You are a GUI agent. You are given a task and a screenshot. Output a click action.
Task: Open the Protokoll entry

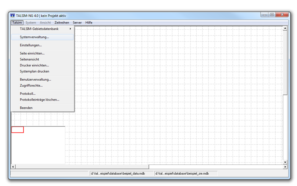(x=28, y=94)
